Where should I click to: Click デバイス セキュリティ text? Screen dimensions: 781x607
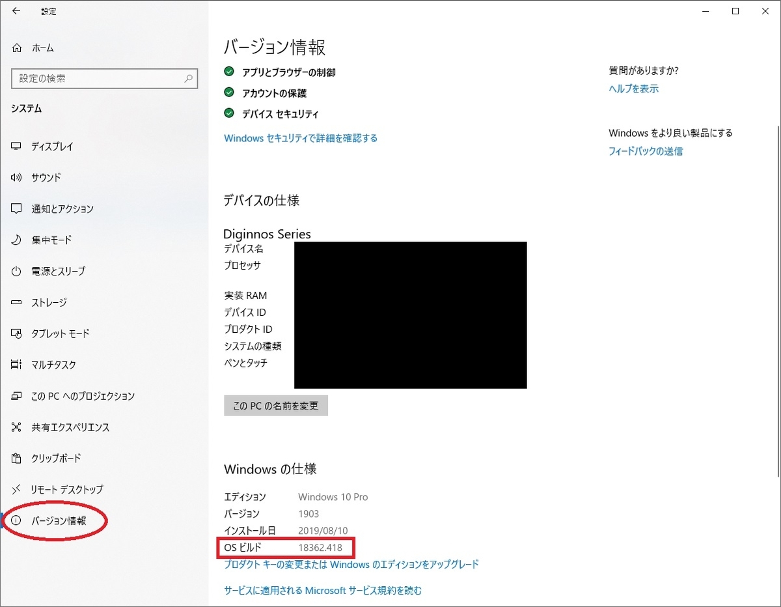[281, 114]
